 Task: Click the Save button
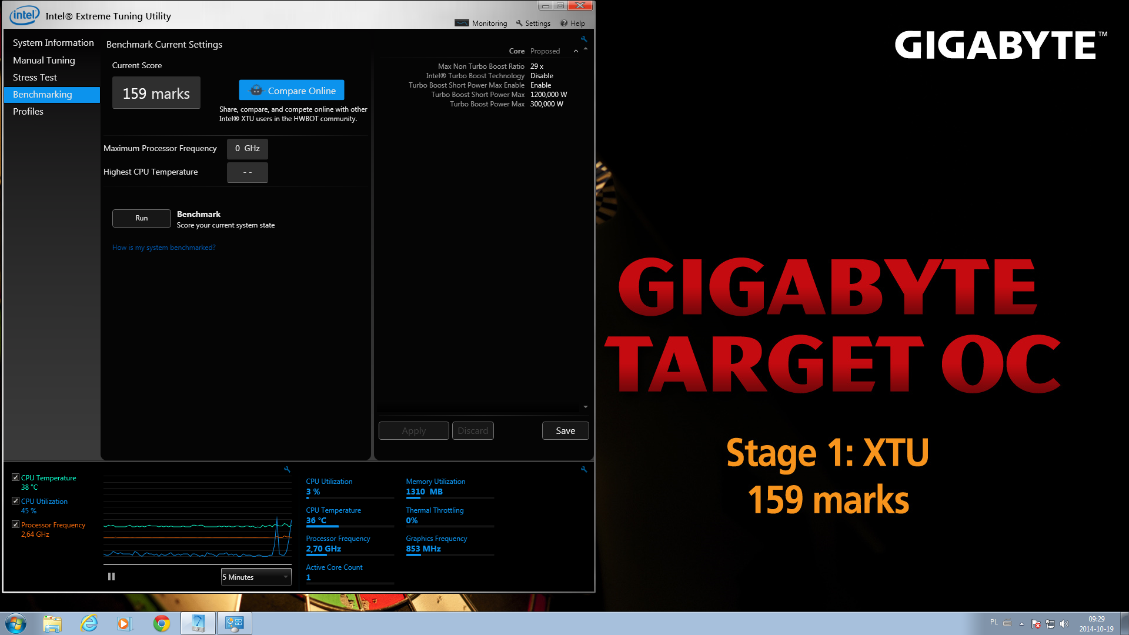566,431
